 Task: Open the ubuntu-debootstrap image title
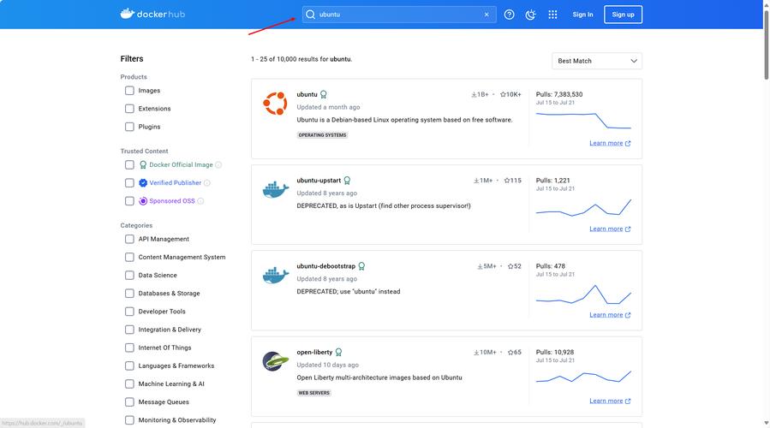click(325, 266)
